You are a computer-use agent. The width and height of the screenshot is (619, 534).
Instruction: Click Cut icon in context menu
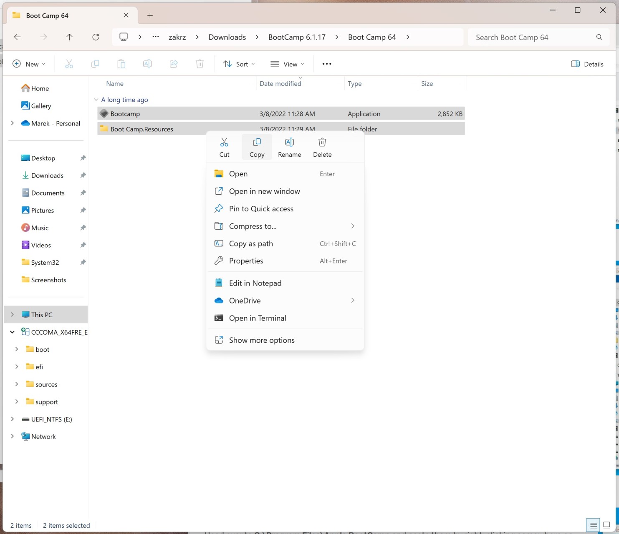pyautogui.click(x=224, y=143)
